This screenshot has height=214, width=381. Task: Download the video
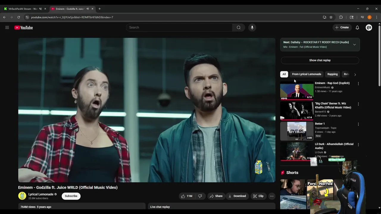(x=237, y=196)
